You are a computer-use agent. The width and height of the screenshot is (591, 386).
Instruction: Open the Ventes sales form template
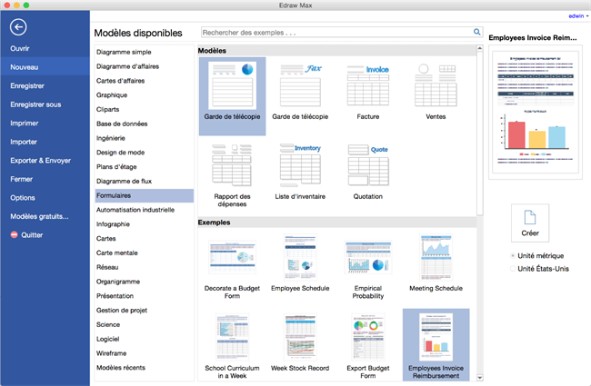coord(435,85)
